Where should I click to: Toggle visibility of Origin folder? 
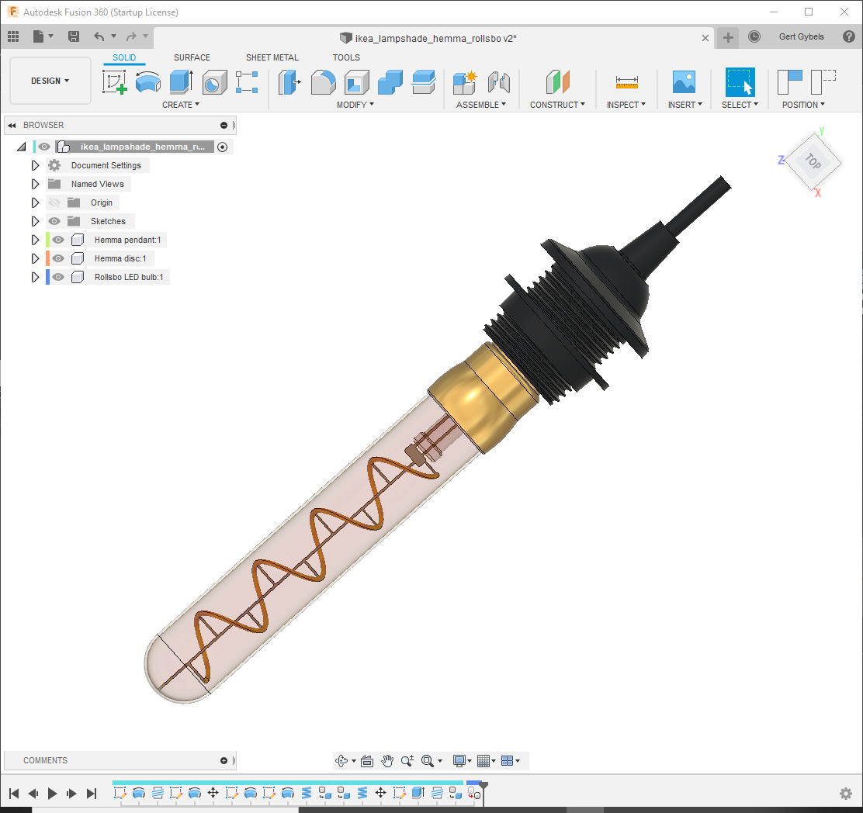54,202
